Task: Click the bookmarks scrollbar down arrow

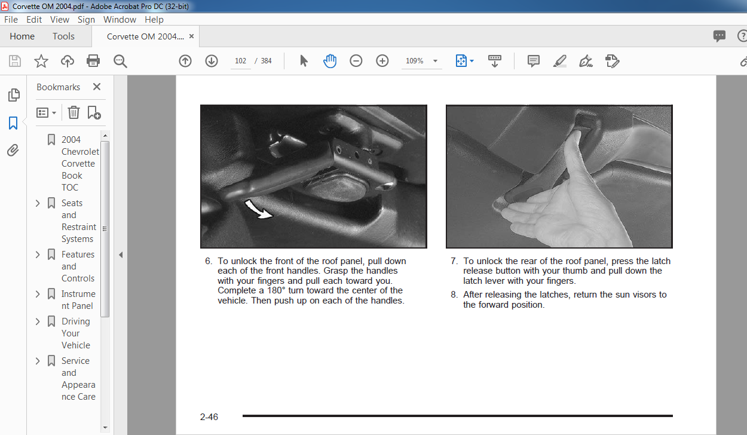Action: click(x=105, y=427)
